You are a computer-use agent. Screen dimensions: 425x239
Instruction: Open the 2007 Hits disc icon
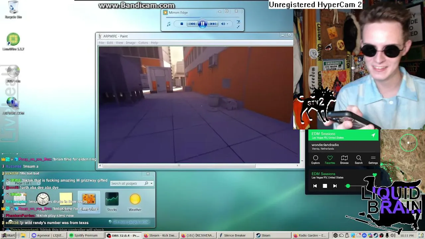click(13, 74)
